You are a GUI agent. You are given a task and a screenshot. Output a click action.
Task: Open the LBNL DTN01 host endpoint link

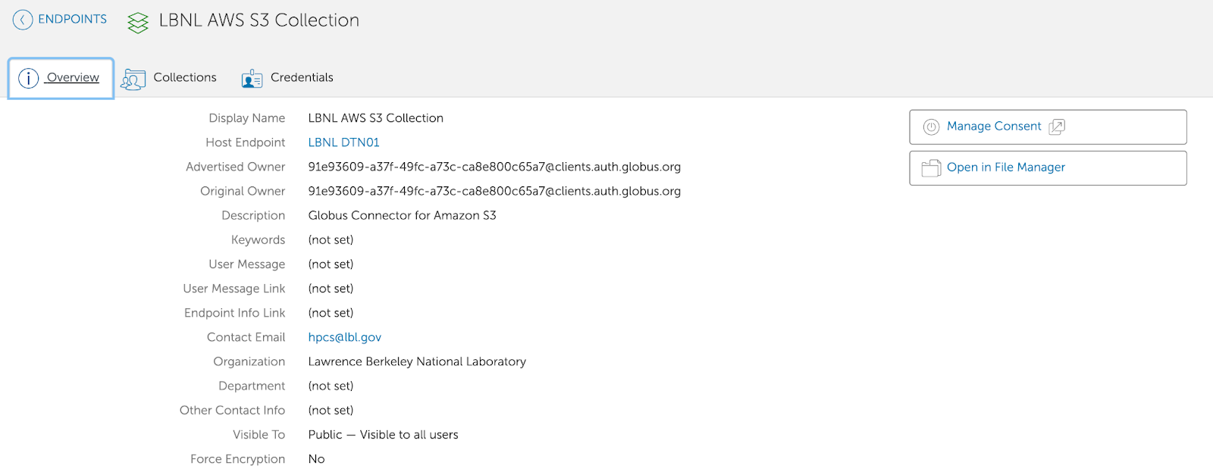tap(343, 142)
